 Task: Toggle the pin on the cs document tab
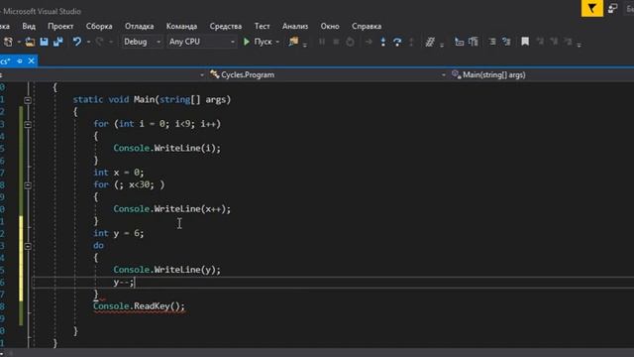pyautogui.click(x=20, y=61)
